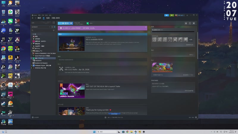Open the 斗鱼-JACK profile tab
This screenshot has width=238, height=134.
click(x=56, y=18)
